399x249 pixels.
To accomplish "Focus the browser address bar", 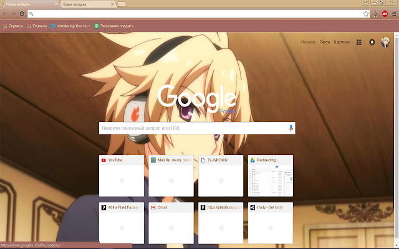I will click(197, 14).
